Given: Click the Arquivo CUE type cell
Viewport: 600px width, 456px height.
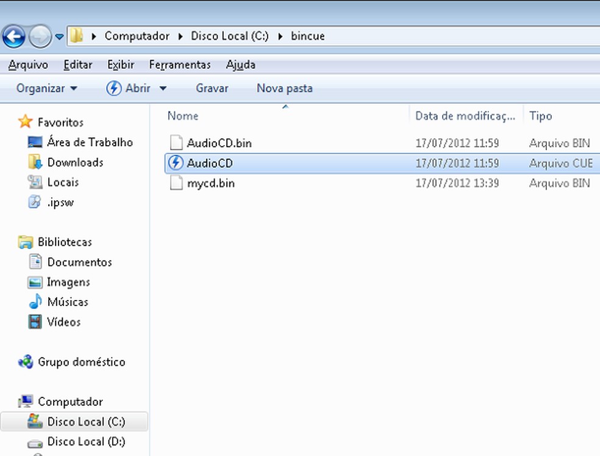Looking at the screenshot, I should [x=560, y=163].
